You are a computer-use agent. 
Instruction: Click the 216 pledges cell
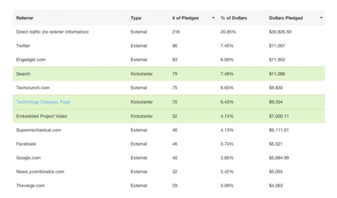(176, 32)
